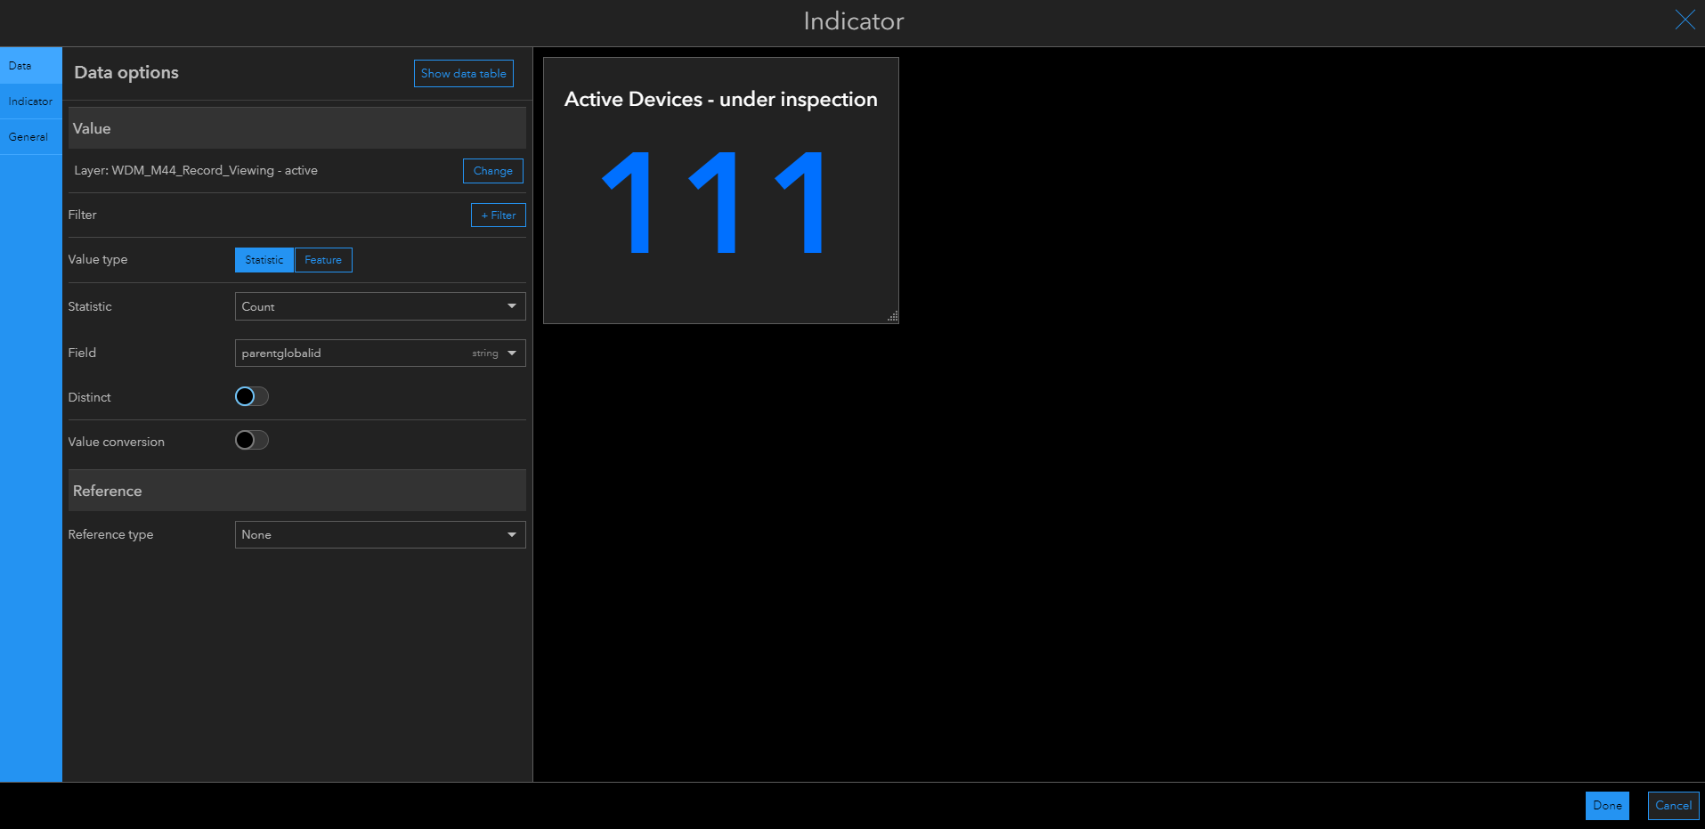Click the Active Devices indicator preview

pos(719,190)
